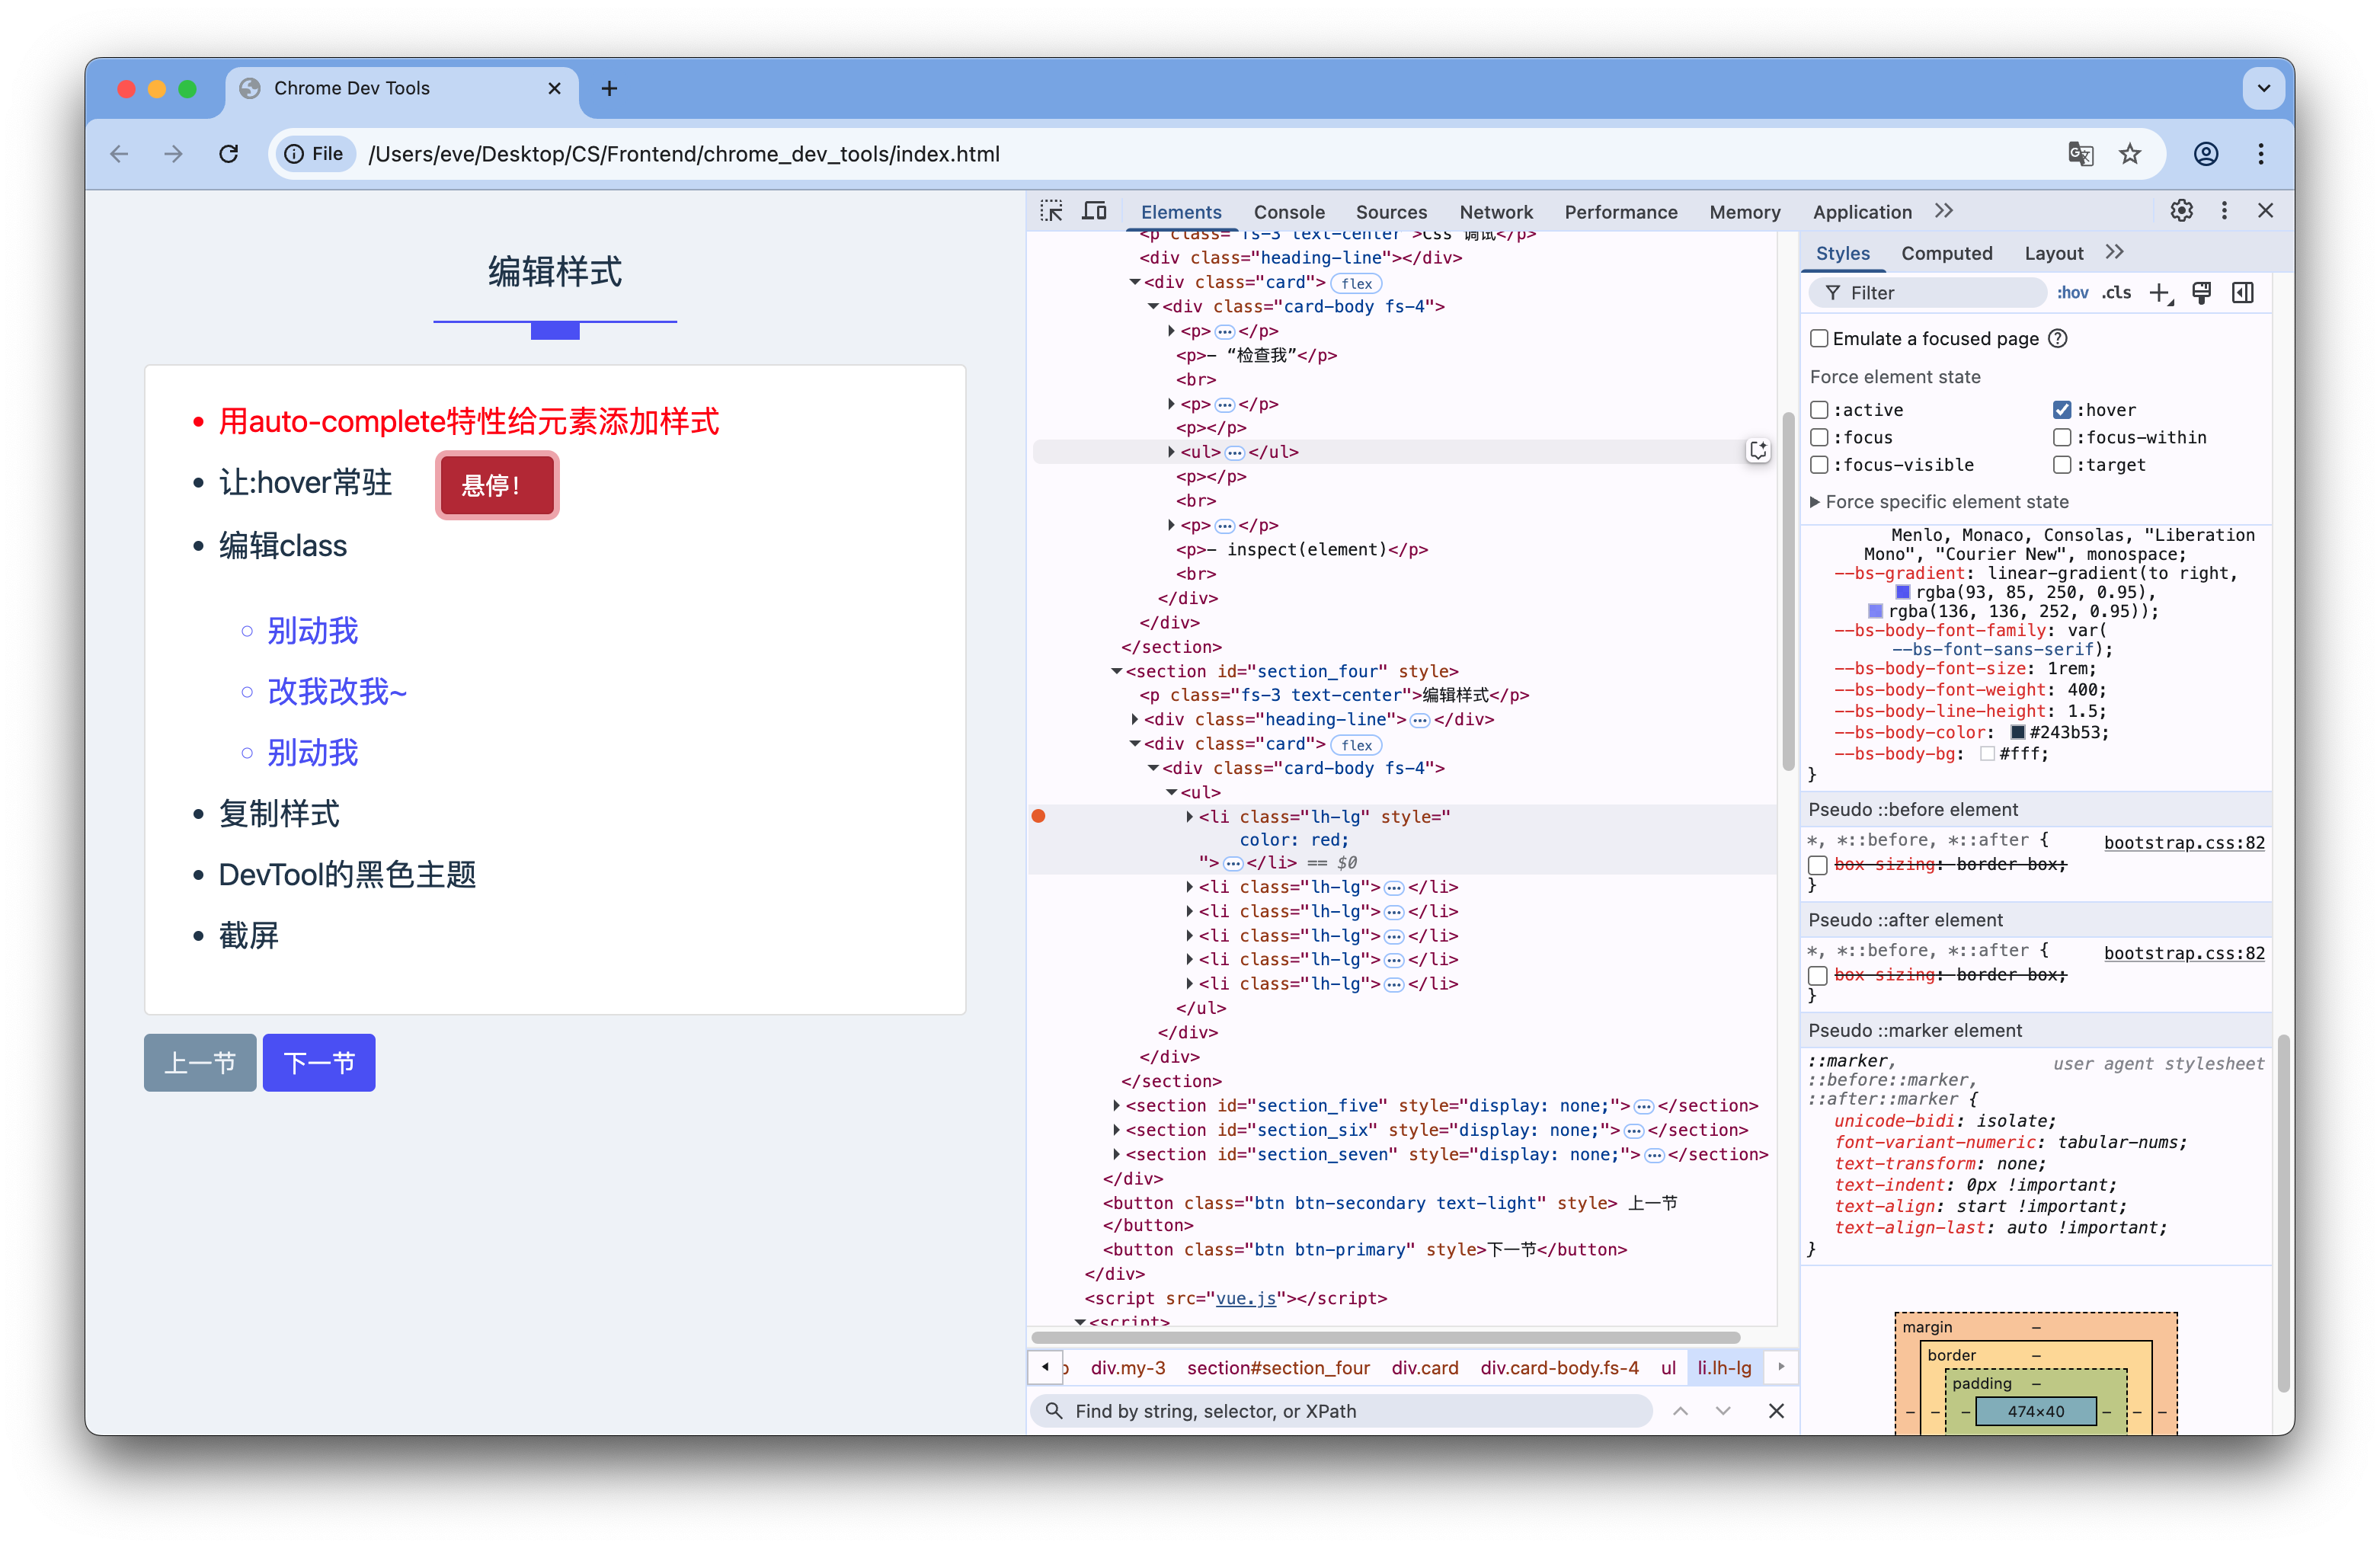Check Emulate a focused page

1819,339
